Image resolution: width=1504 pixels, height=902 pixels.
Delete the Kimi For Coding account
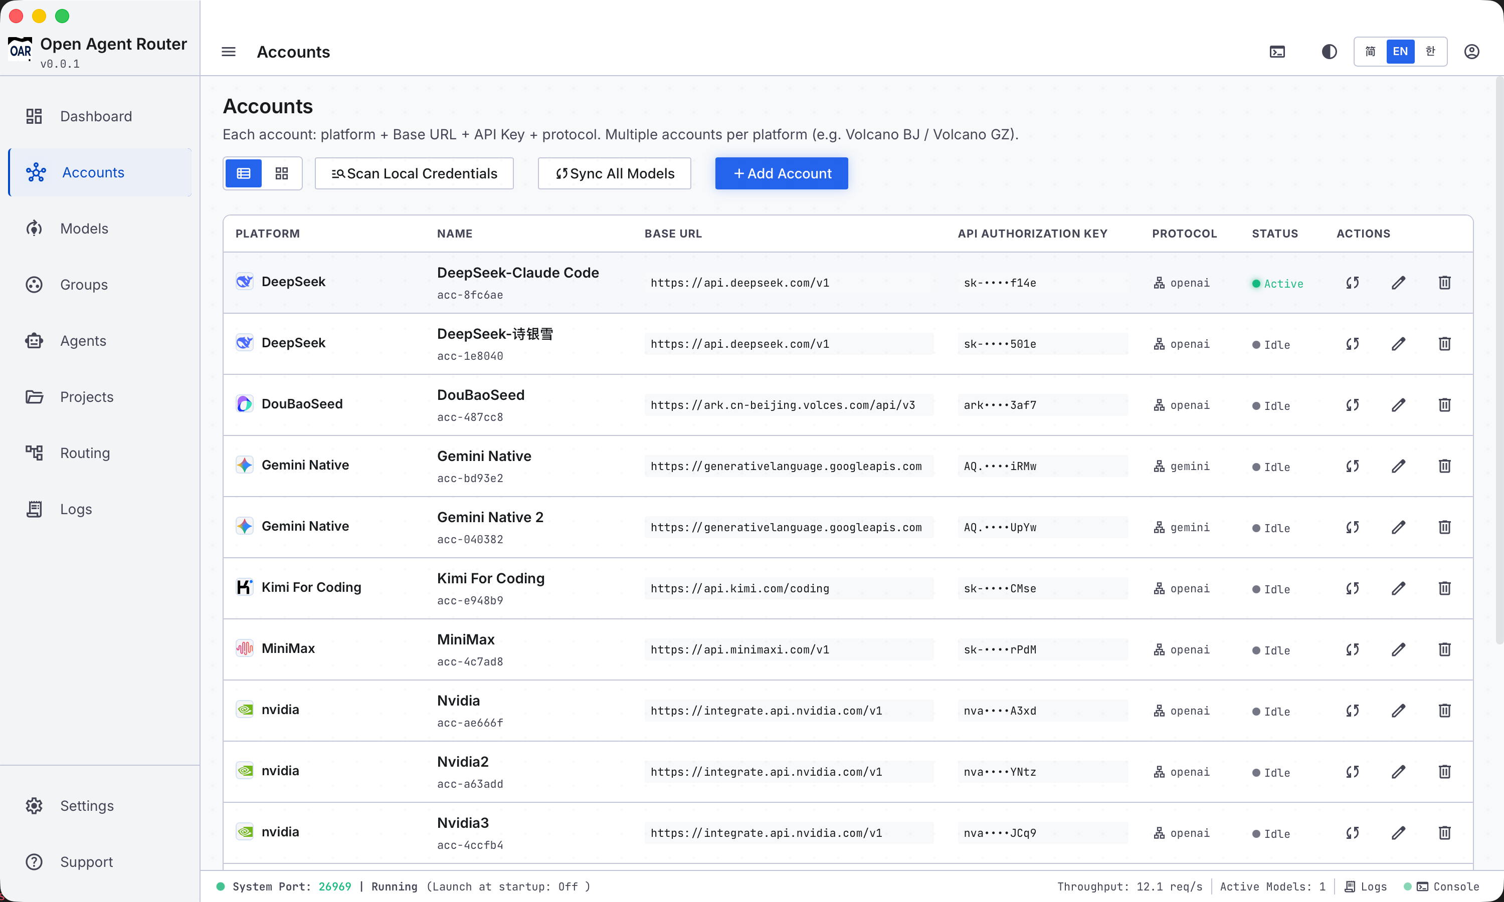(x=1444, y=588)
